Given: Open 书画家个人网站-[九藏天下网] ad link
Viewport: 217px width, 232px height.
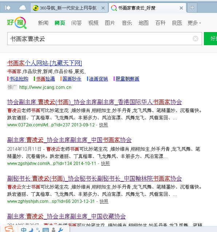Looking at the screenshot, I should click(x=44, y=63).
